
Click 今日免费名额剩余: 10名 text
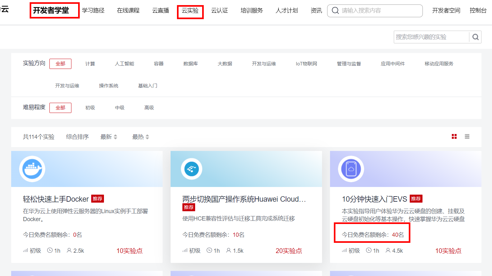(x=213, y=235)
